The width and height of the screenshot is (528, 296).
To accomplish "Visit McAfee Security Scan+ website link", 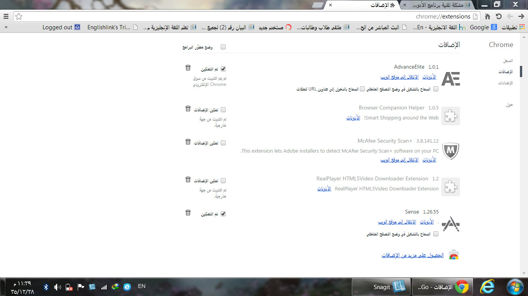I will 399,160.
